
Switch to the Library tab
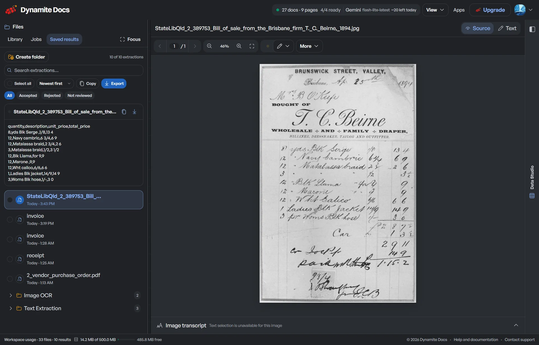pyautogui.click(x=15, y=39)
